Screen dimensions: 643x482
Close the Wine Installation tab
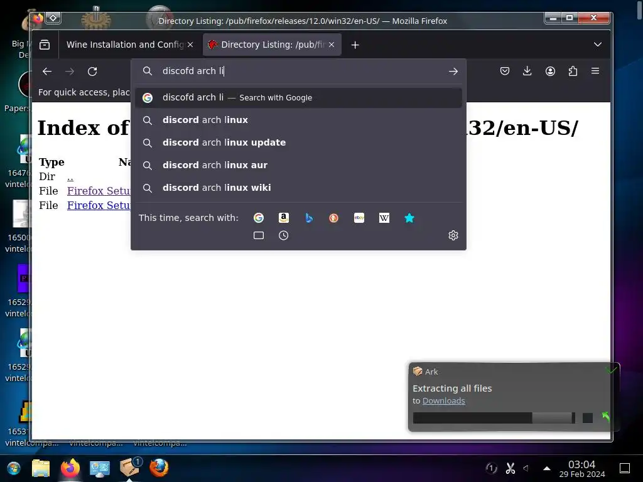190,45
